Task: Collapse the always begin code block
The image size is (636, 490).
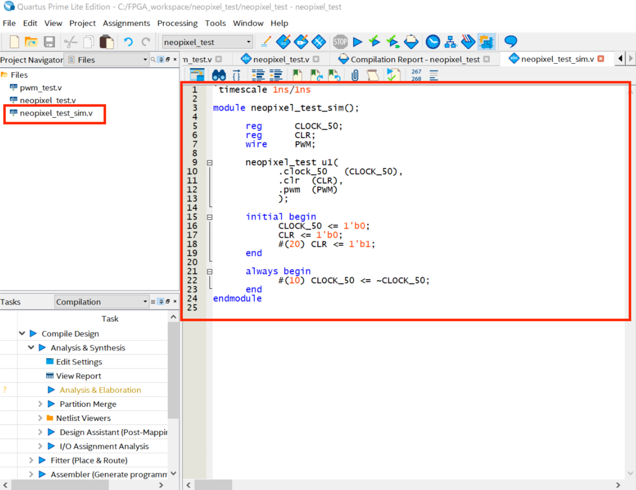Action: [x=210, y=272]
